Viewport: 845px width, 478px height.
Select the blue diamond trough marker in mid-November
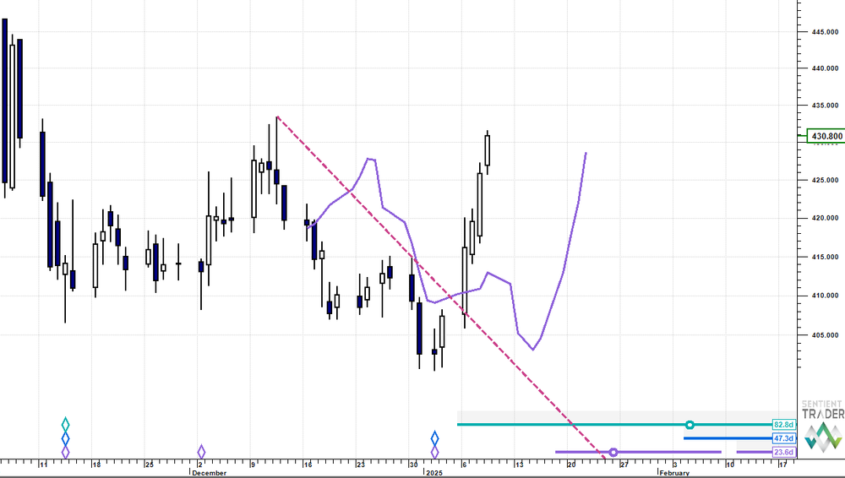[x=65, y=438]
